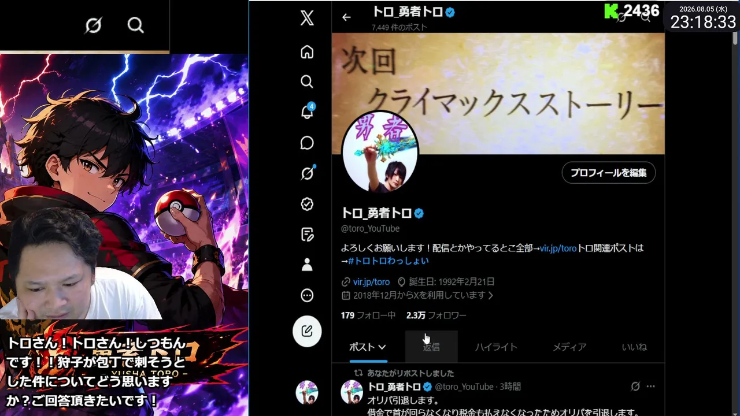Click the chain link icon under bio
Screen dimensions: 740x416
click(346, 282)
